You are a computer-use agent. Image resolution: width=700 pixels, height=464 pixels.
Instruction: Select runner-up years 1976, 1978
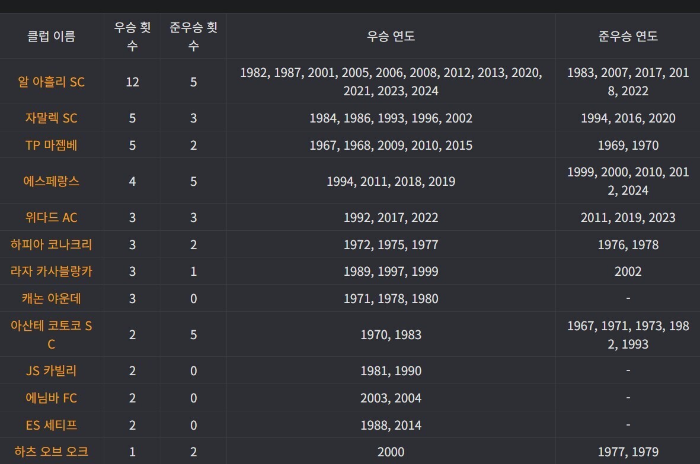coord(628,244)
